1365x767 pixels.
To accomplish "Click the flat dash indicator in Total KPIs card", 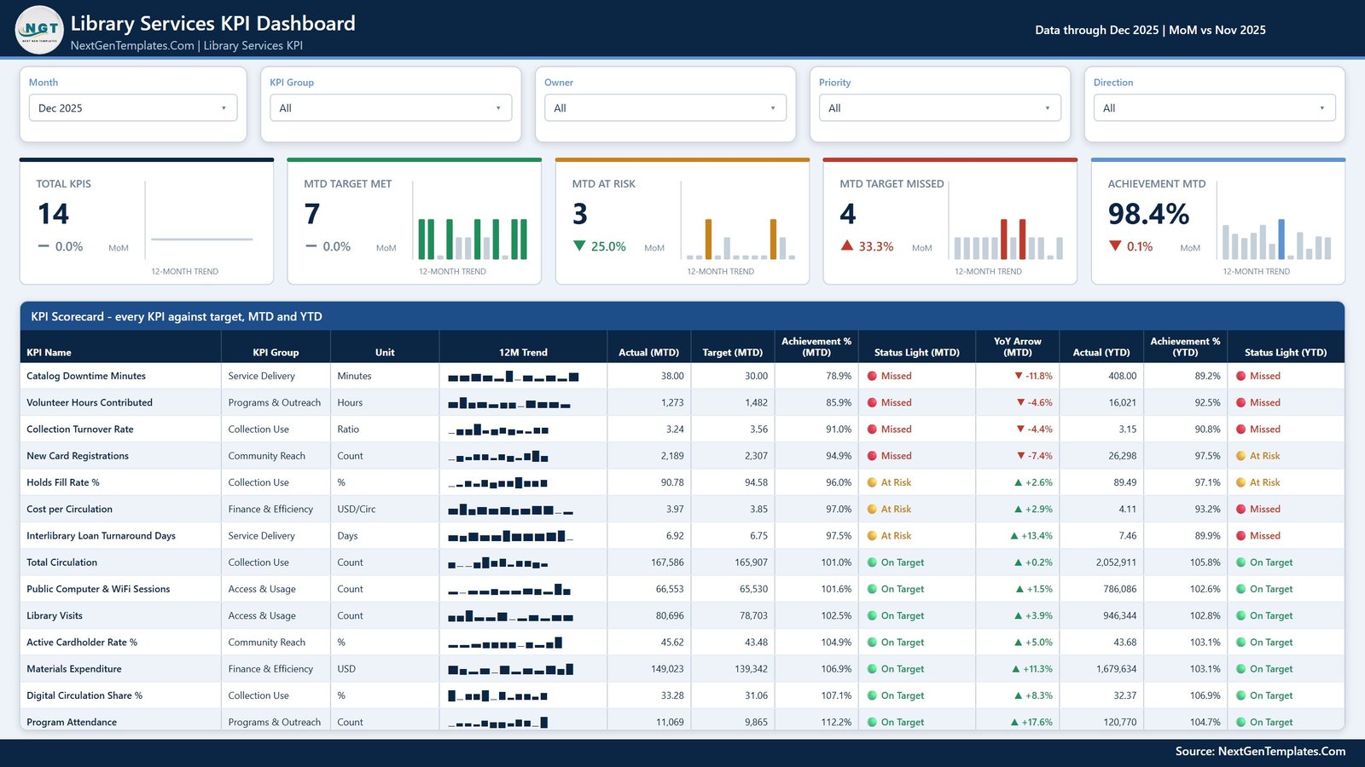I will tap(44, 246).
